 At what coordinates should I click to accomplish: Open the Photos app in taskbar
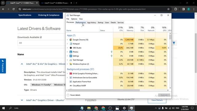point(117,108)
